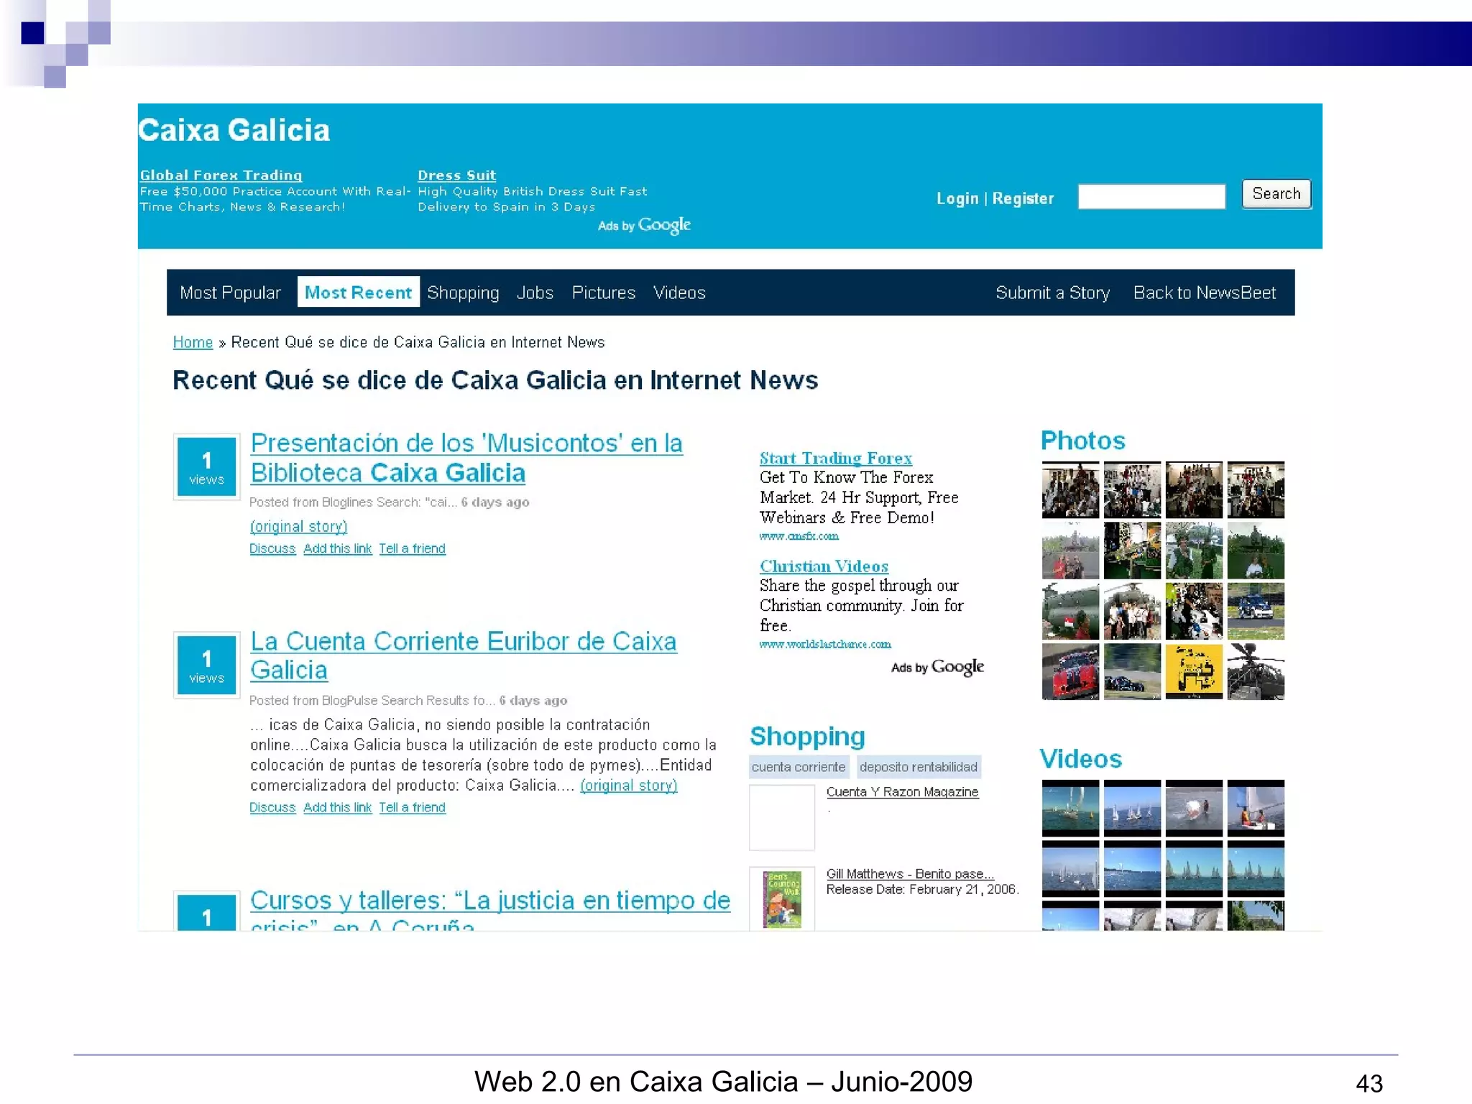Open the Pictures section
This screenshot has width=1472, height=1104.
[603, 293]
